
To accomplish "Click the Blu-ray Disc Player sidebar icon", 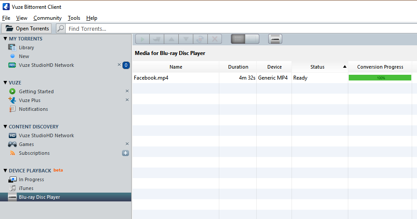I will pyautogui.click(x=12, y=197).
